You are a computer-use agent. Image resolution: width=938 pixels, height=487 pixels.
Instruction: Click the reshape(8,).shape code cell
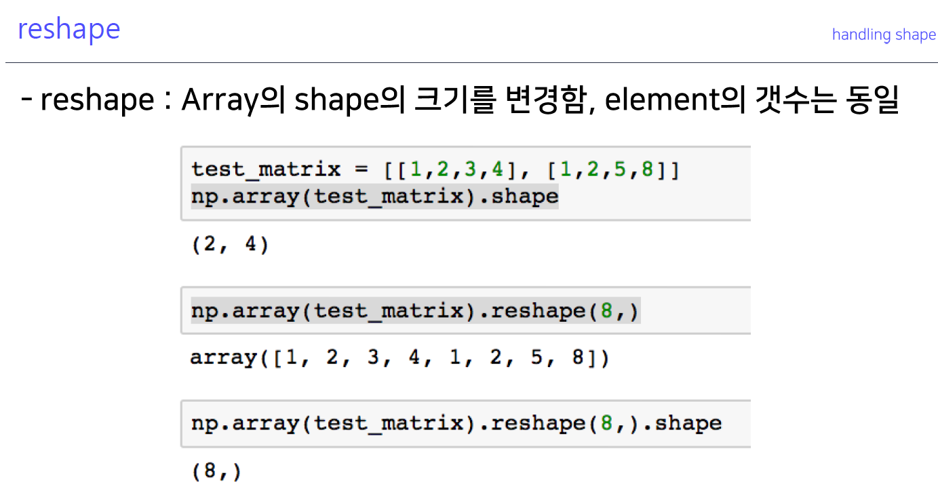click(465, 424)
